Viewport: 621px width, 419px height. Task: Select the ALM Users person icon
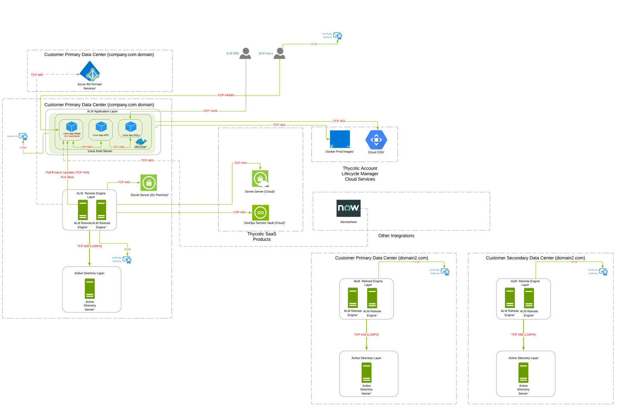point(279,54)
